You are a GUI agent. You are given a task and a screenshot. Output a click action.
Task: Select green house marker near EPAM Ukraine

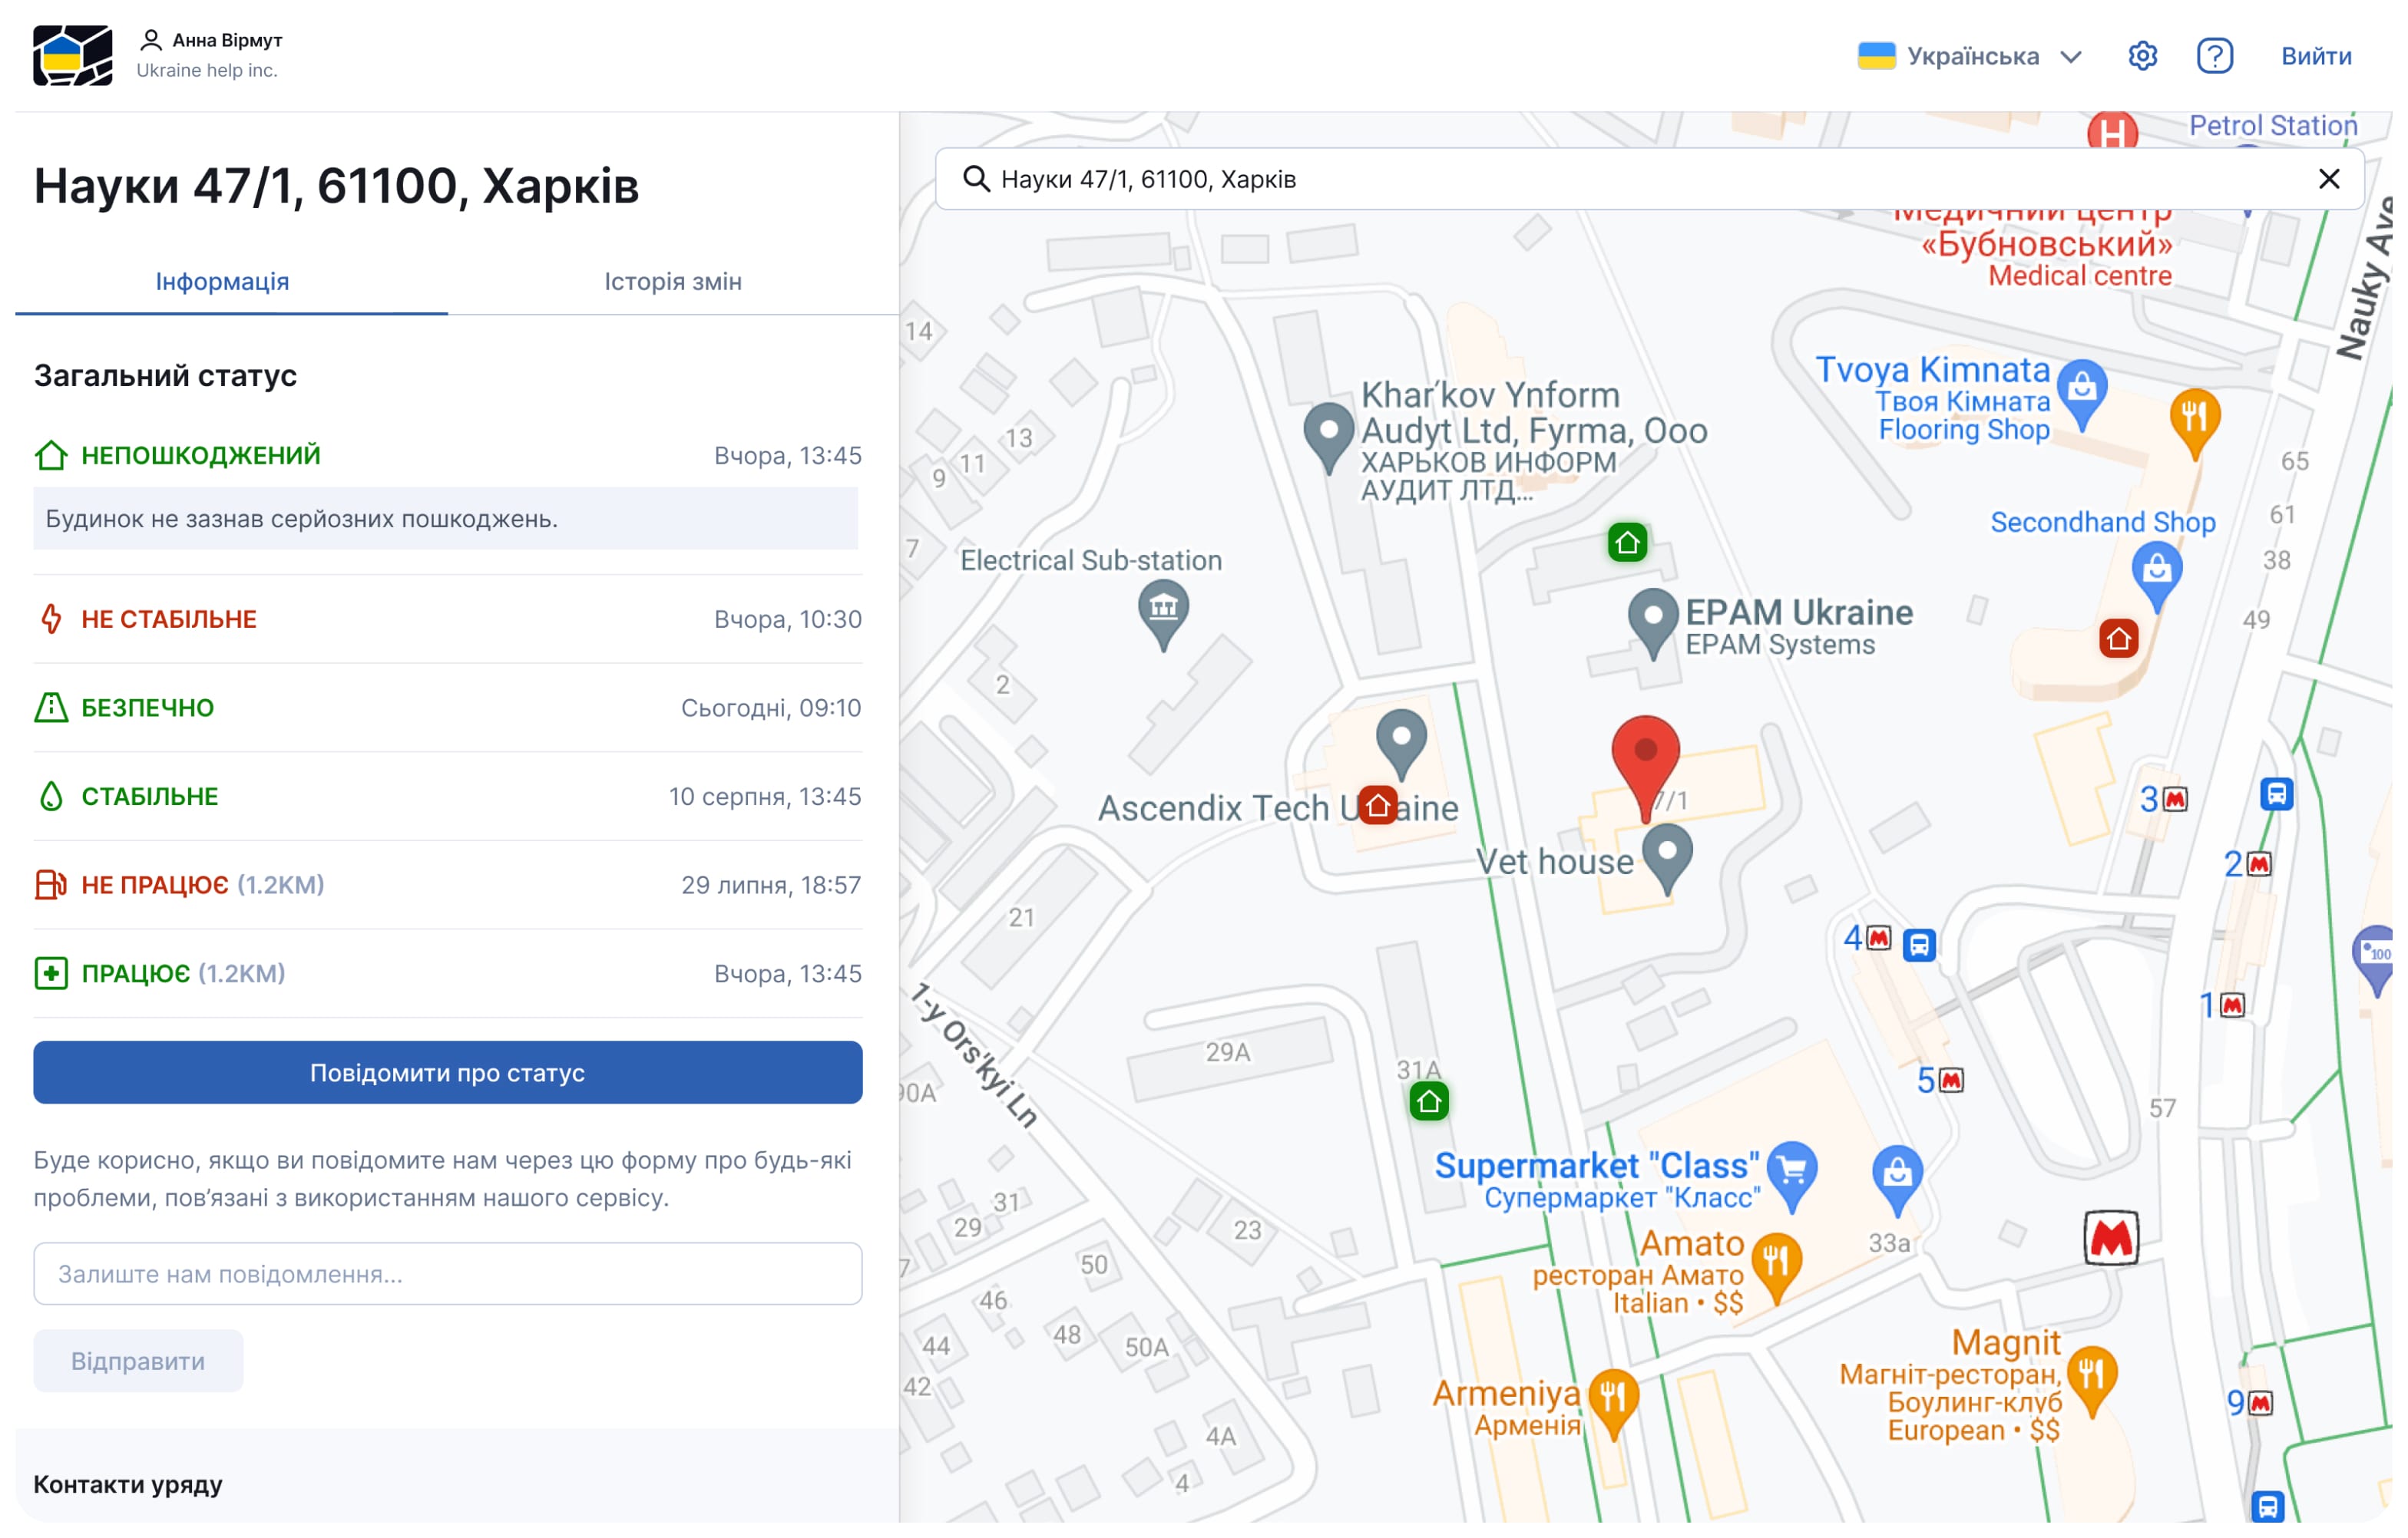pos(1627,543)
